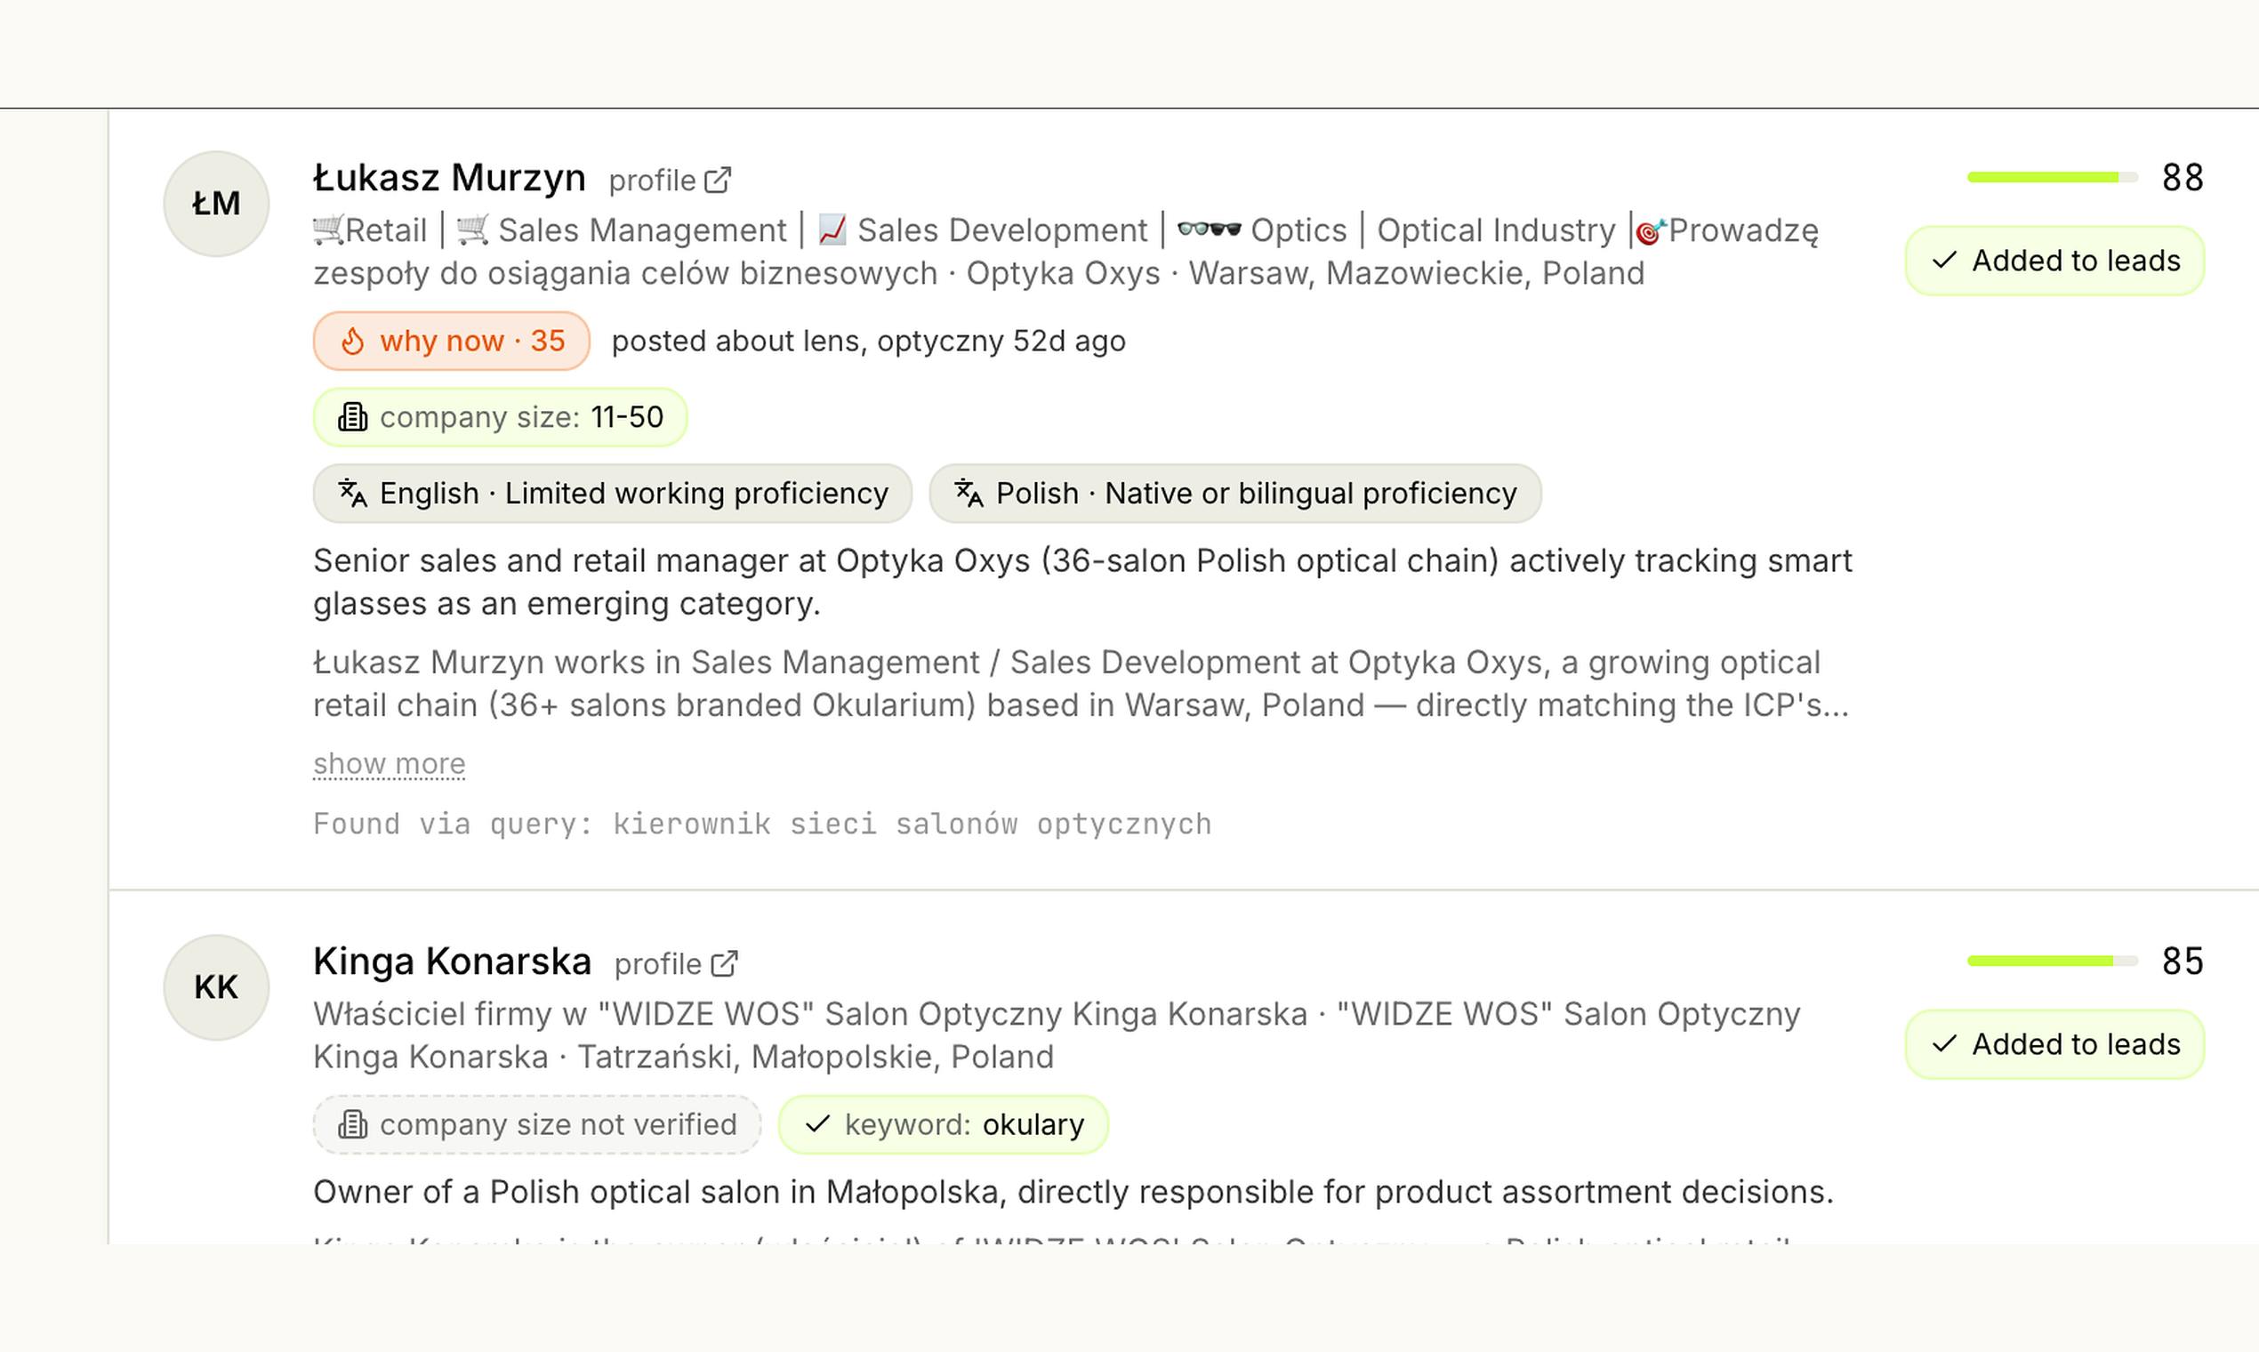This screenshot has width=2259, height=1352.
Task: Click KK avatar for Kinga Konarska
Action: tap(216, 986)
